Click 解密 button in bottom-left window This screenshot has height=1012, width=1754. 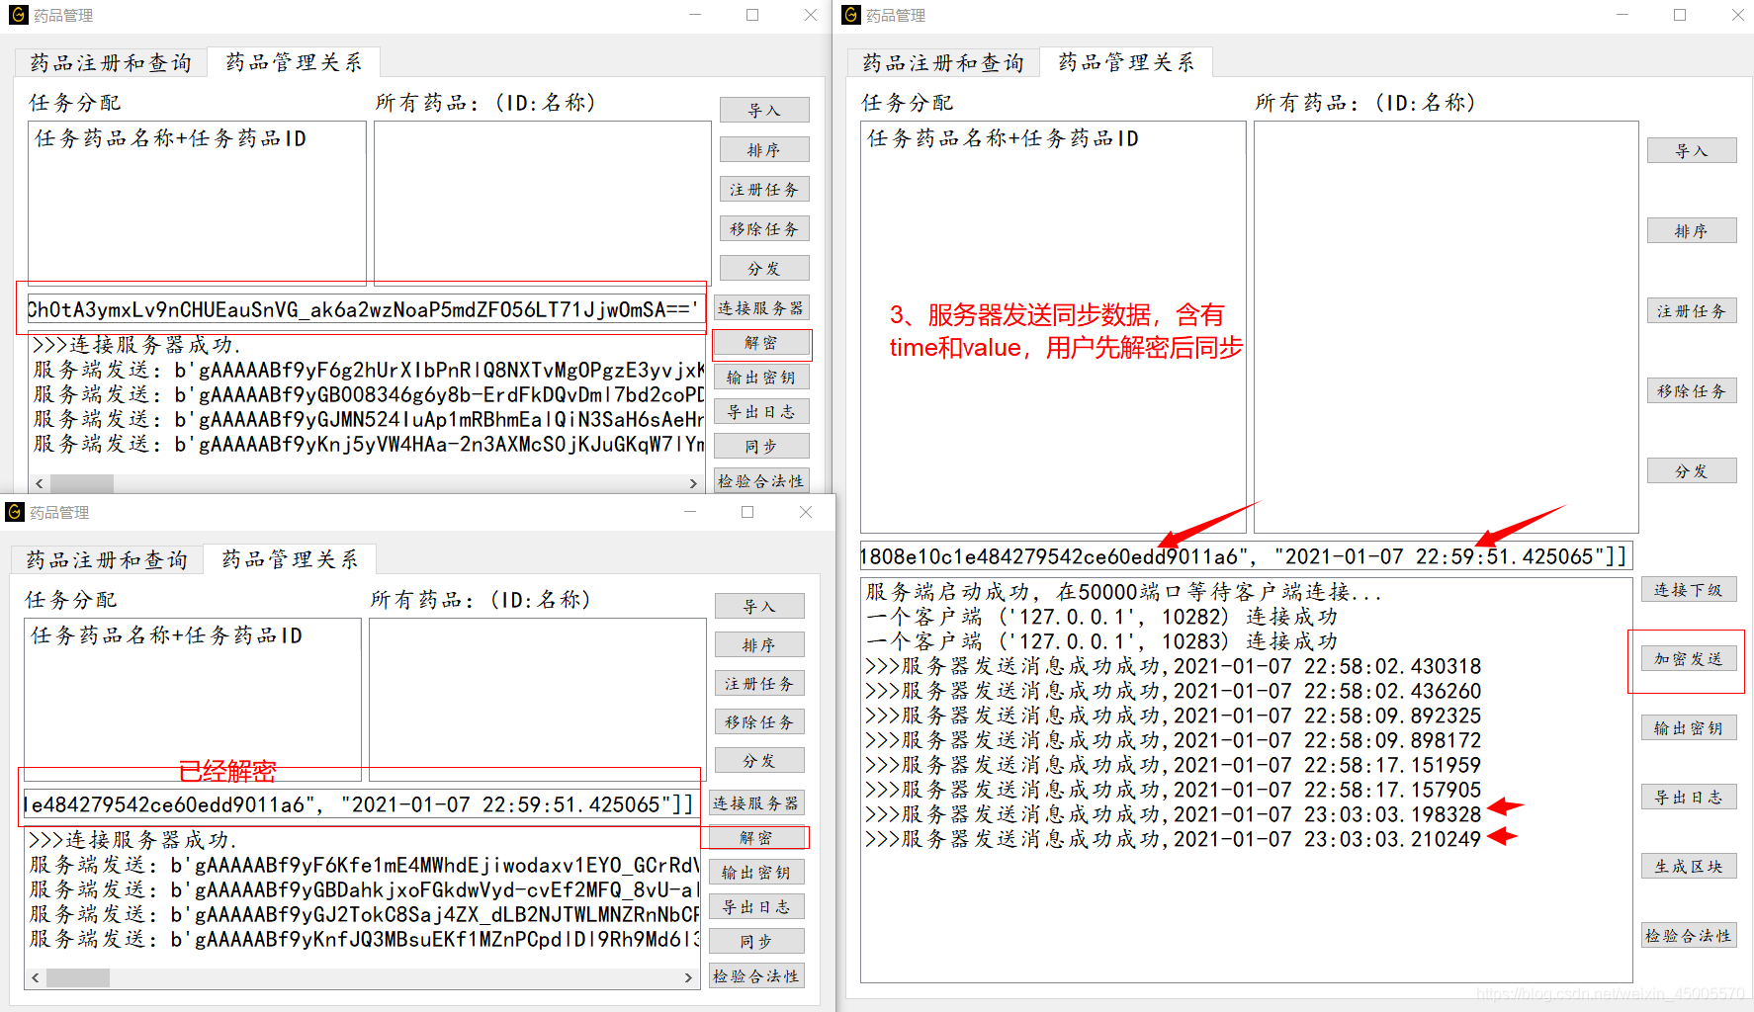tap(756, 837)
